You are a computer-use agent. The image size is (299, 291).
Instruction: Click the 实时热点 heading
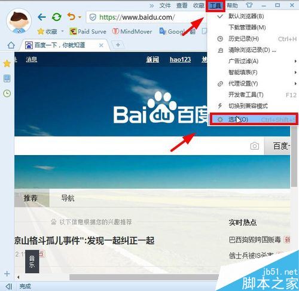click(243, 222)
